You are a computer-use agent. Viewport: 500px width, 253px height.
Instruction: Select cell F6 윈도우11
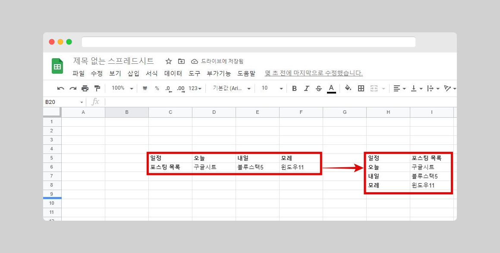pyautogui.click(x=301, y=167)
